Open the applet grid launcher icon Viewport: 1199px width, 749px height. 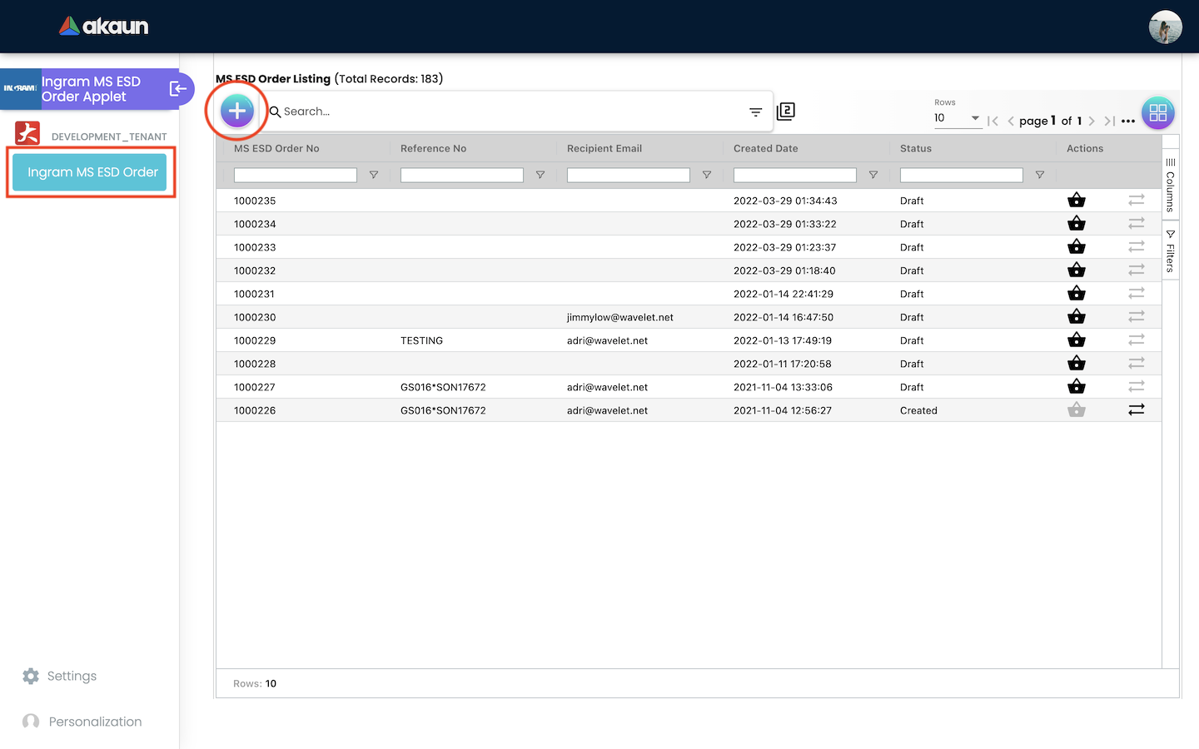coord(1157,113)
